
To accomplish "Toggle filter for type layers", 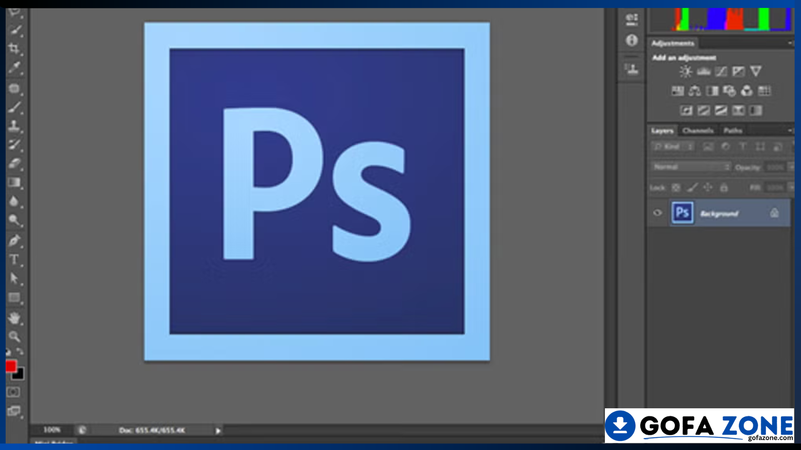I will (x=743, y=146).
